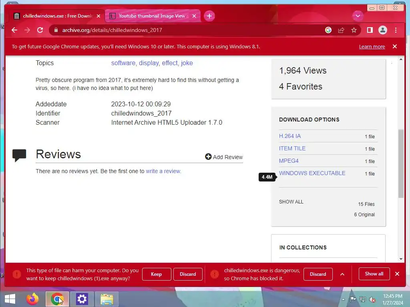
Task: Click the scrollbar down arrow
Action: pyautogui.click(x=401, y=259)
